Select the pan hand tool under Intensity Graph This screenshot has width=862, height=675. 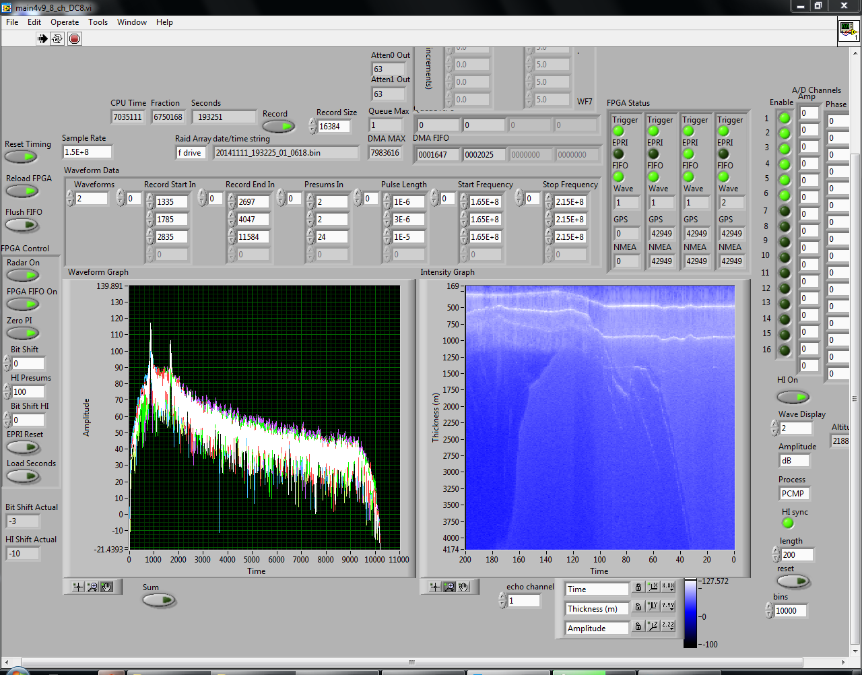[464, 587]
